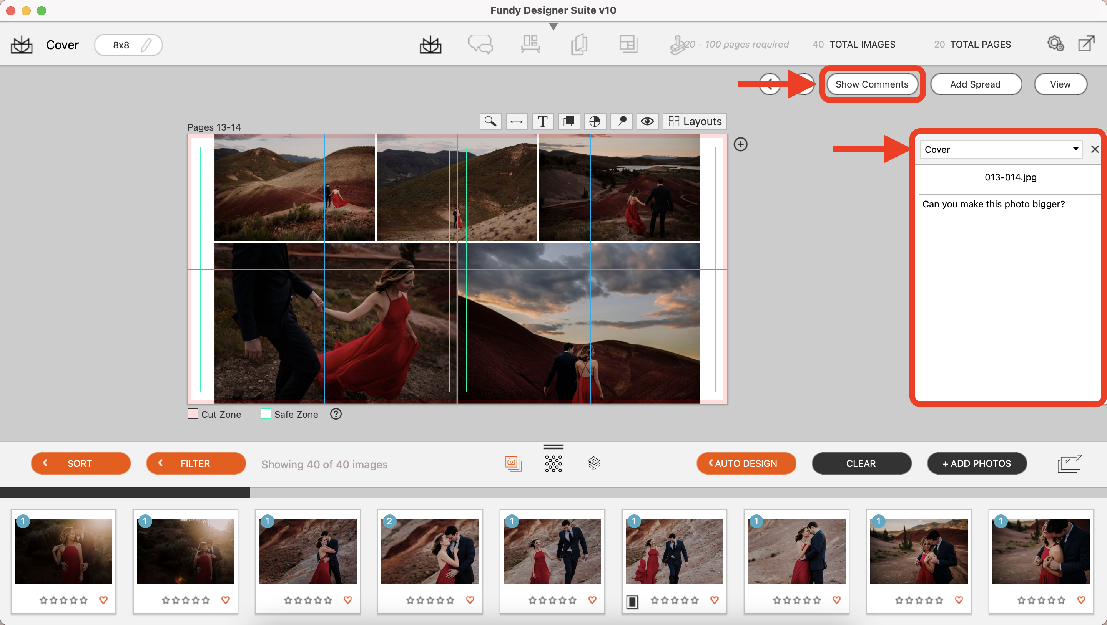Favorite the fourth thumbnail using its heart

[x=470, y=600]
